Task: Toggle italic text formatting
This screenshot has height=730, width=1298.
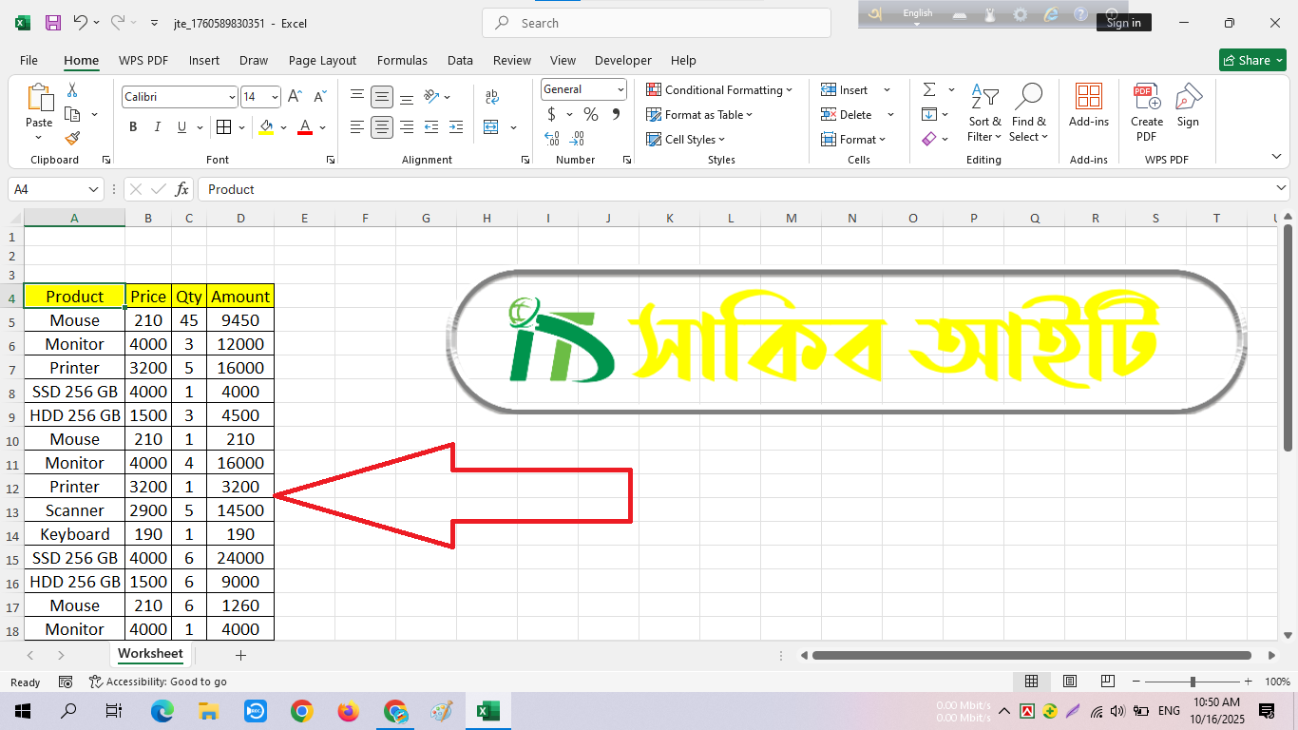Action: pos(158,126)
